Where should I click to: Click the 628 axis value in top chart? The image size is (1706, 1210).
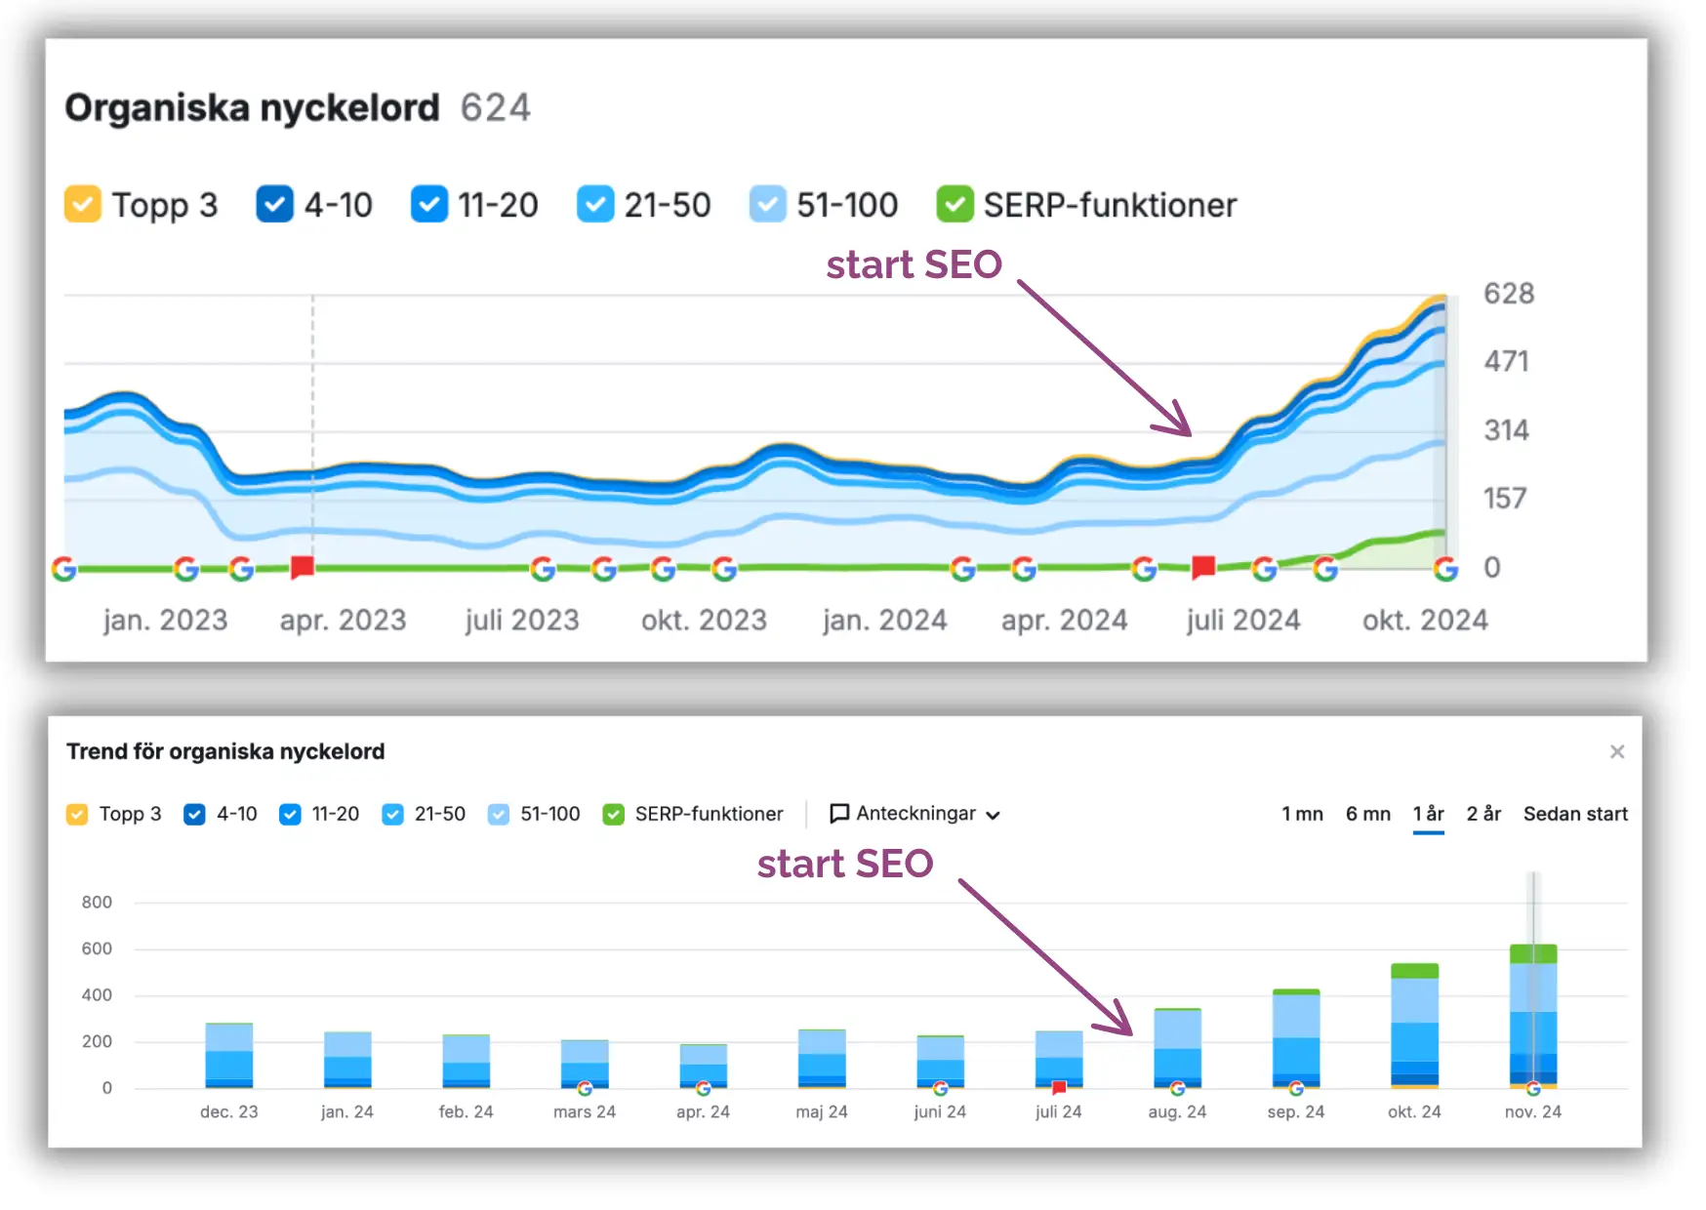(x=1509, y=294)
